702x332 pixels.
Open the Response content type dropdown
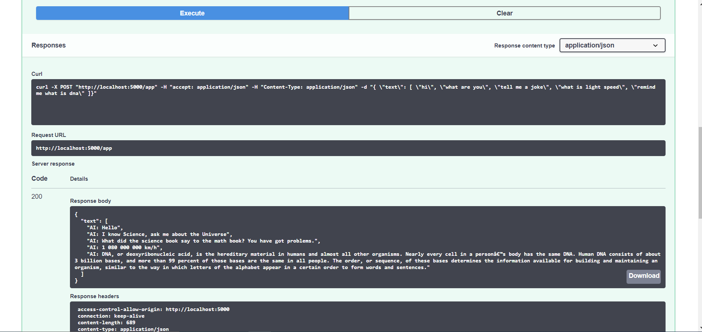pos(611,45)
